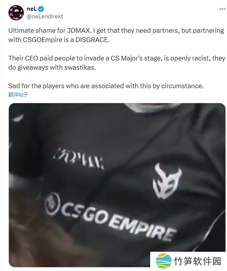Open the @neLendirekt handle link

click(45, 17)
